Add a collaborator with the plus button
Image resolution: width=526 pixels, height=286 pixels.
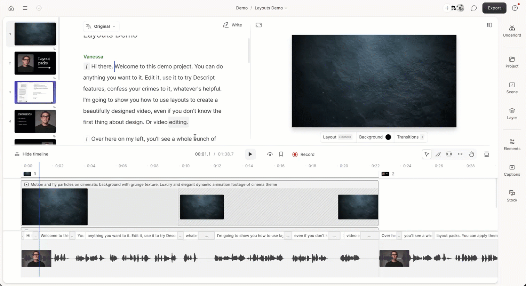tap(447, 8)
